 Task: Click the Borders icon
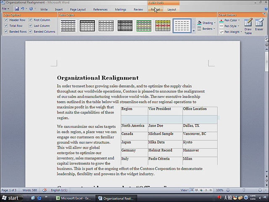(x=199, y=29)
